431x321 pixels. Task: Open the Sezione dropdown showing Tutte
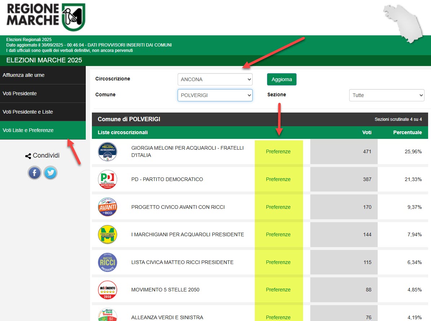(387, 95)
